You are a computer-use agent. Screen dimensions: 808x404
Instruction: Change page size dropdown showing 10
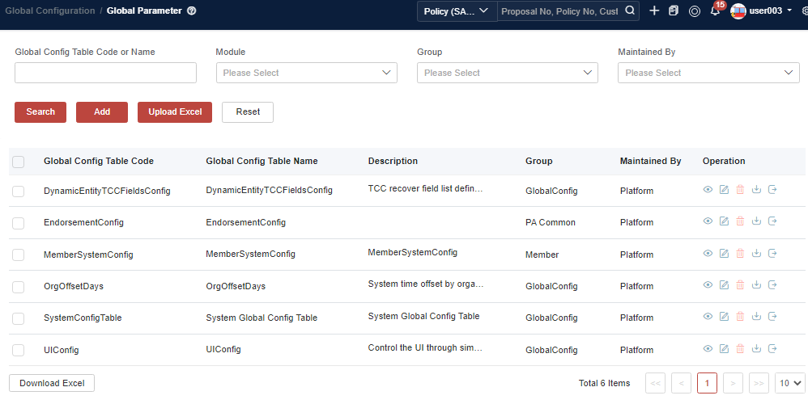tap(790, 383)
